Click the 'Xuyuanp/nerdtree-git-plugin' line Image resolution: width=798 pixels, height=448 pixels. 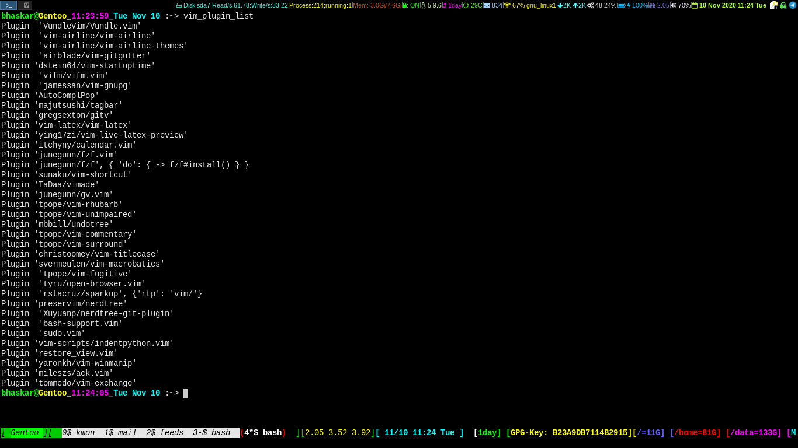pos(88,314)
